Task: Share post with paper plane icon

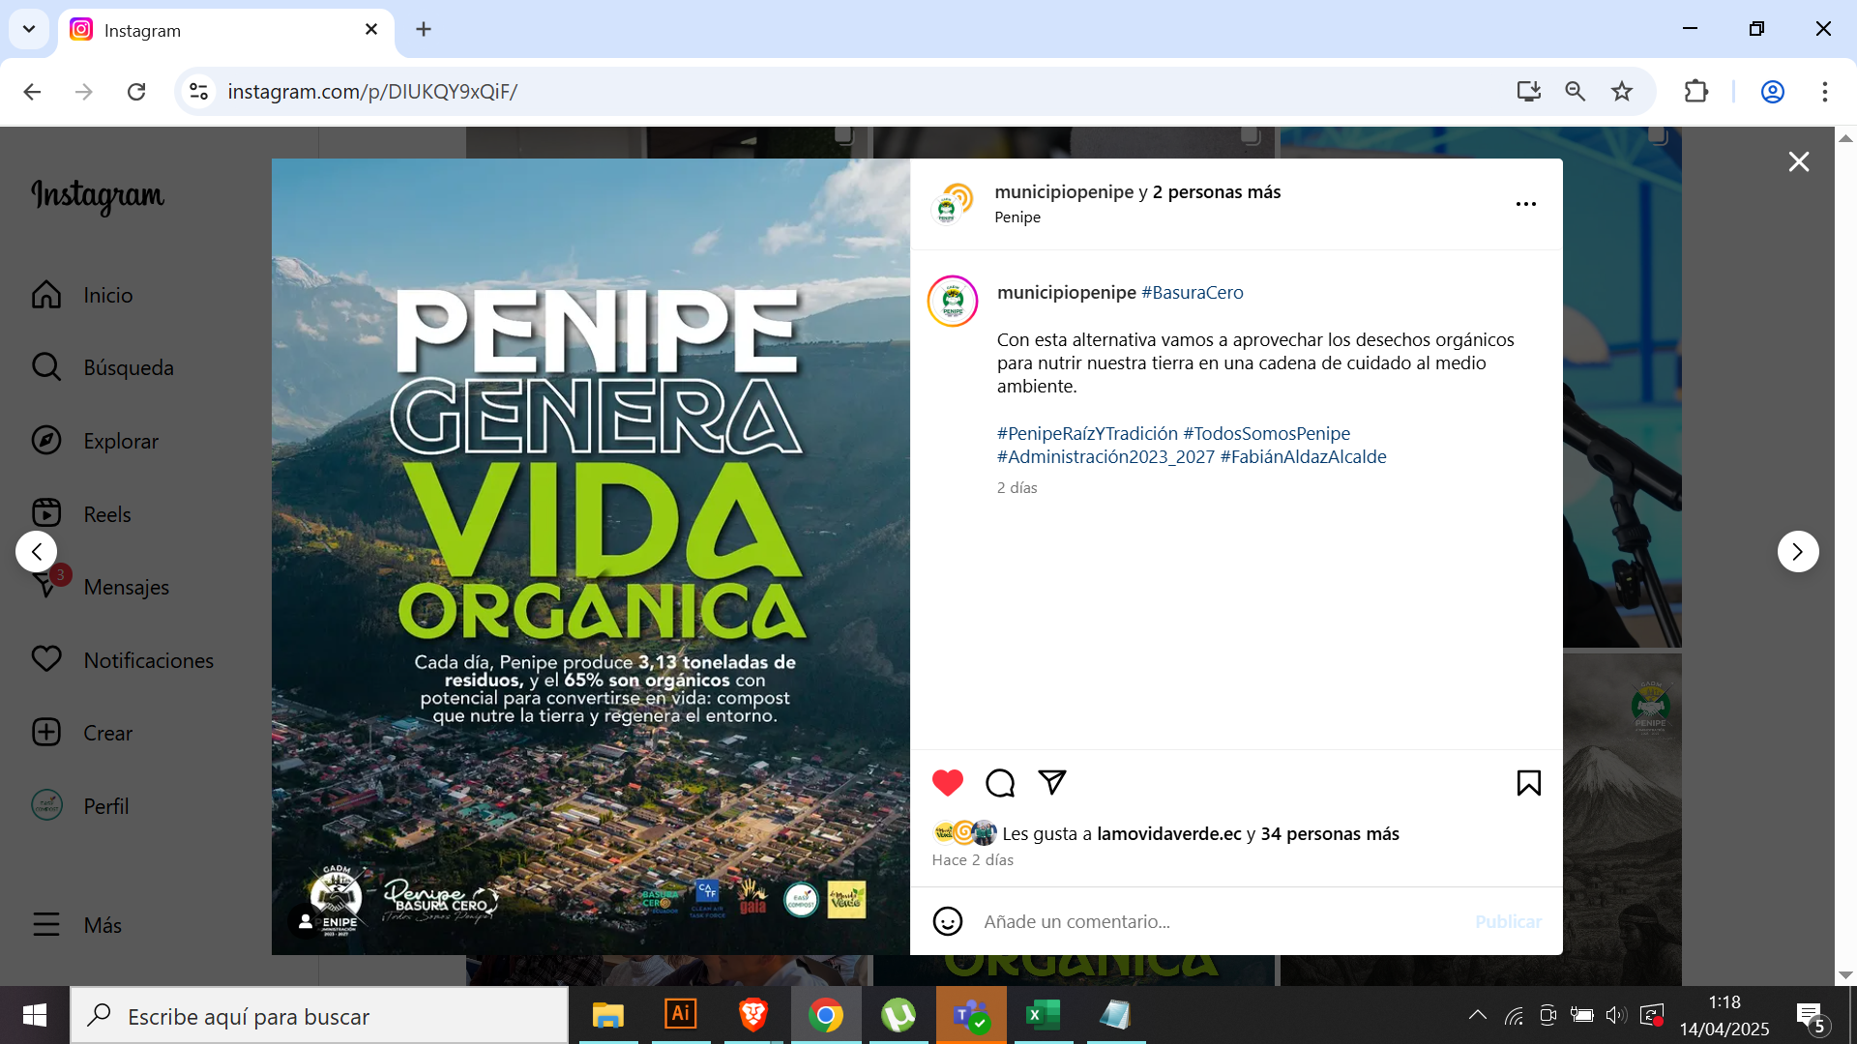Action: [x=1052, y=782]
